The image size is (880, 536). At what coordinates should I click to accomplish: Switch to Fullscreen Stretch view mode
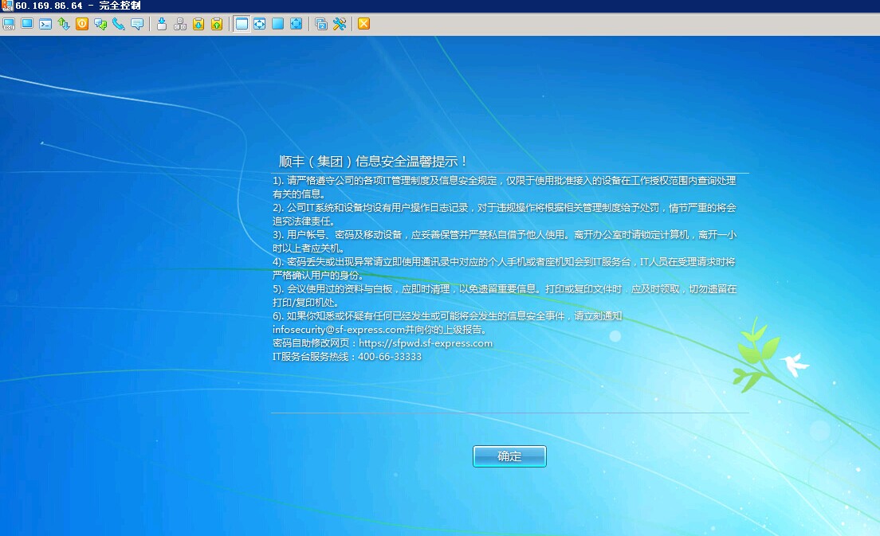pyautogui.click(x=297, y=24)
